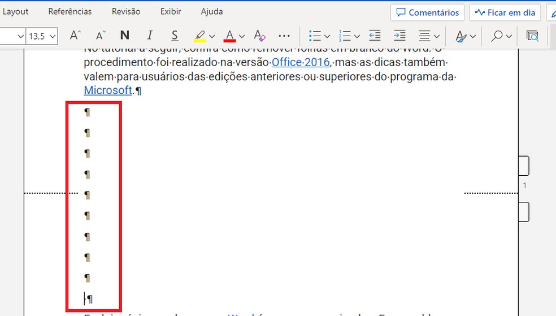Open the Referências tab
The width and height of the screenshot is (556, 316).
70,12
